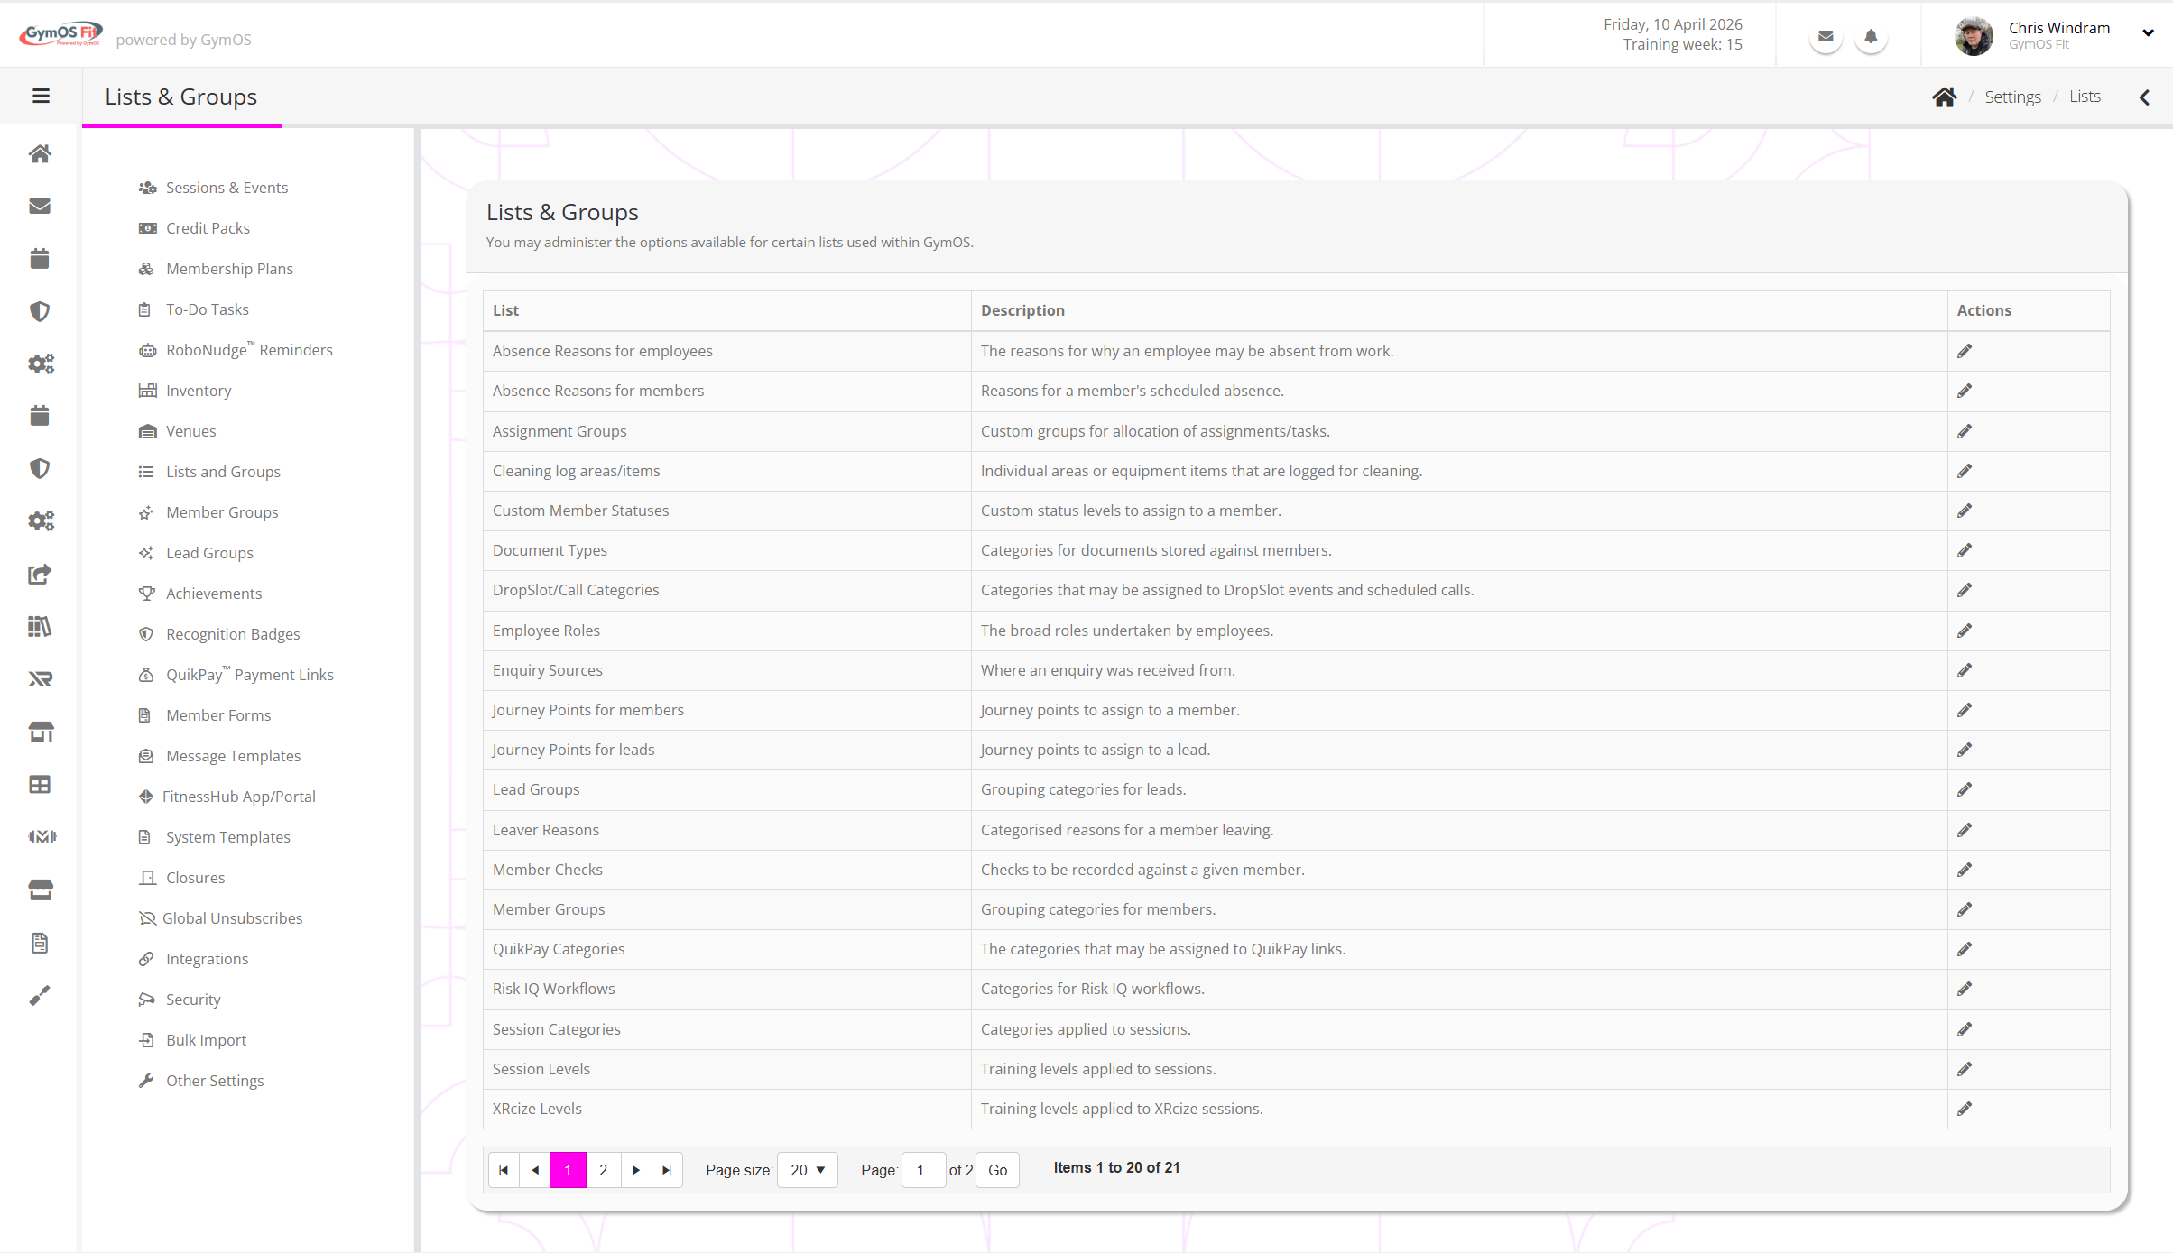Image resolution: width=2173 pixels, height=1253 pixels.
Task: Click the Settings breadcrumb link
Action: pos(2011,97)
